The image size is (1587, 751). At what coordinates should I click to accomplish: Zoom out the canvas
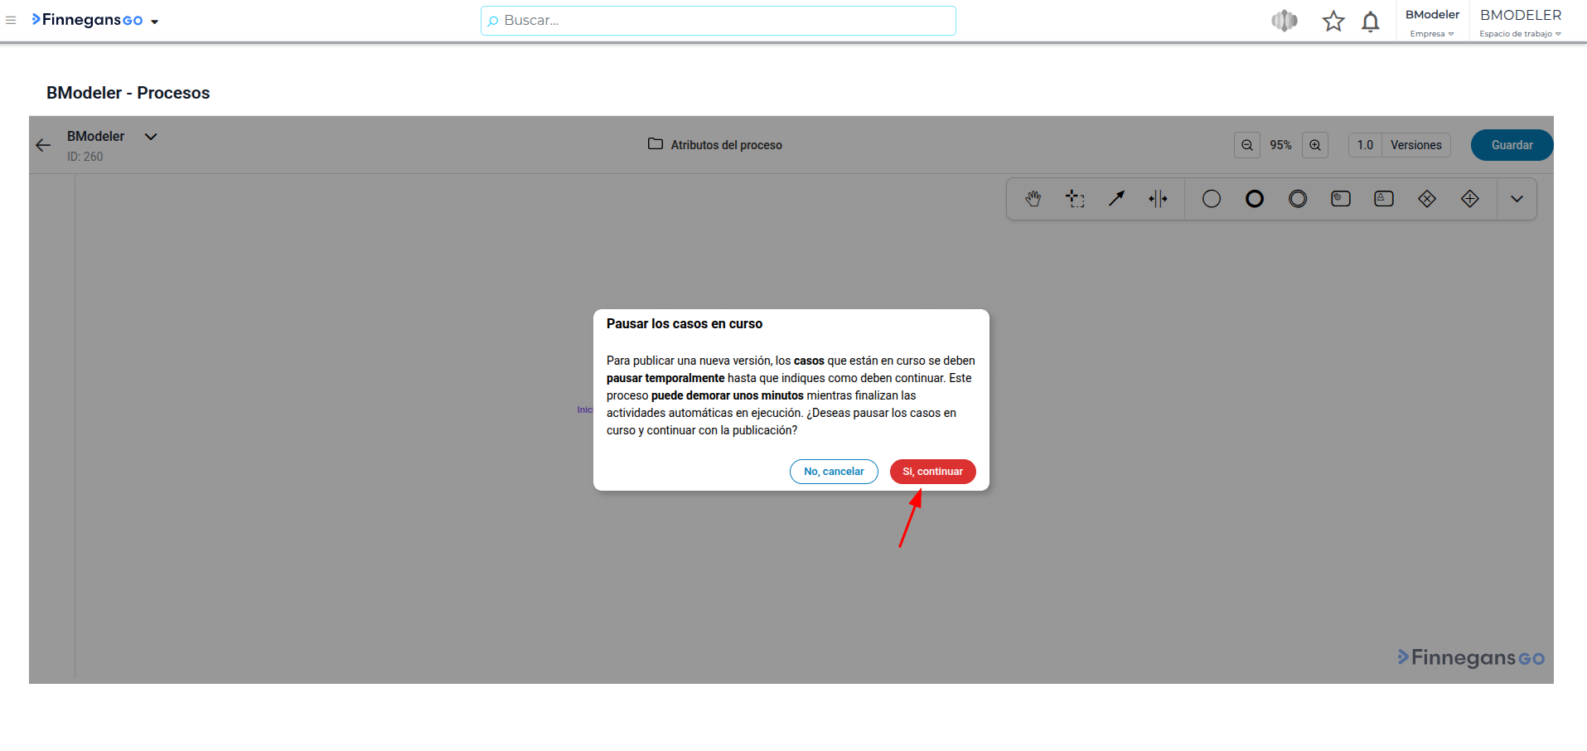click(x=1247, y=145)
